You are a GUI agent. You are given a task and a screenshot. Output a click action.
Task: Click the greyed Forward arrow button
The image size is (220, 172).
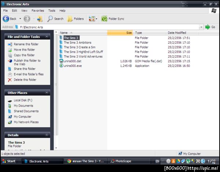(27, 19)
